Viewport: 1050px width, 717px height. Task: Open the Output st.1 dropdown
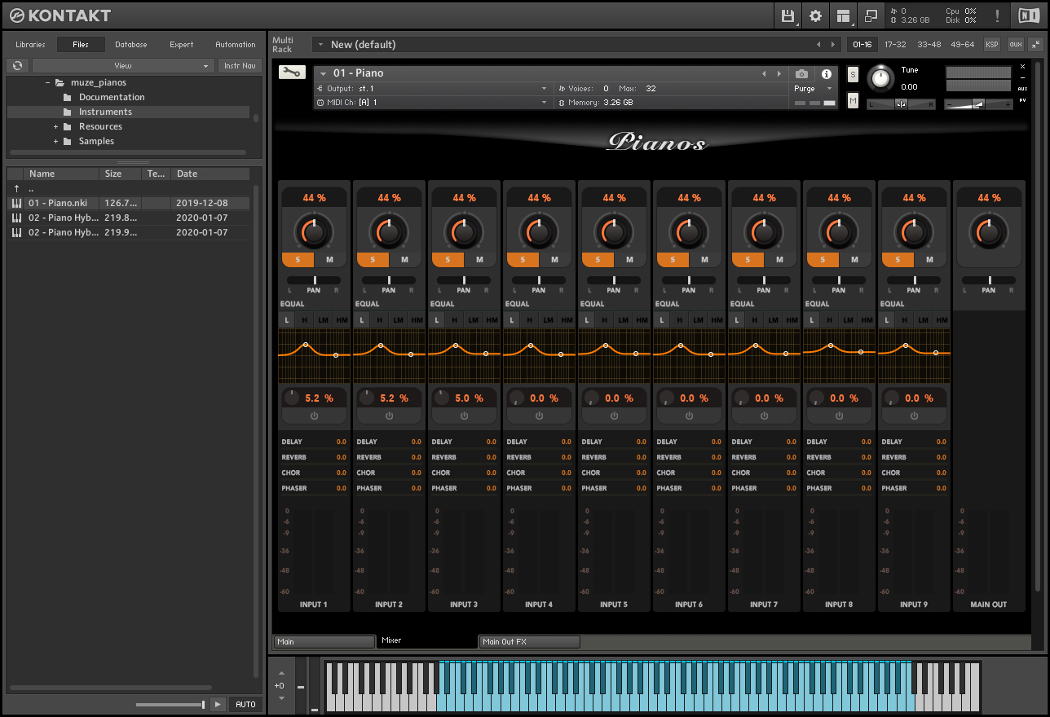coord(433,88)
